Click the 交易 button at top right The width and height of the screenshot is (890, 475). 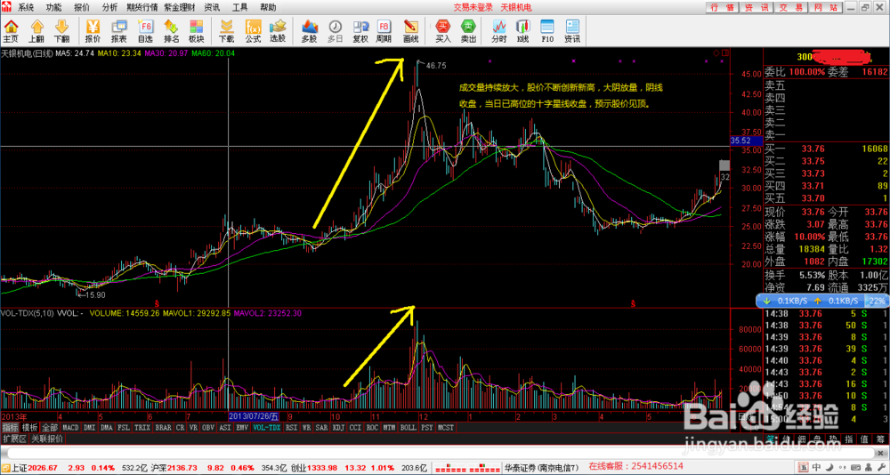tap(790, 7)
